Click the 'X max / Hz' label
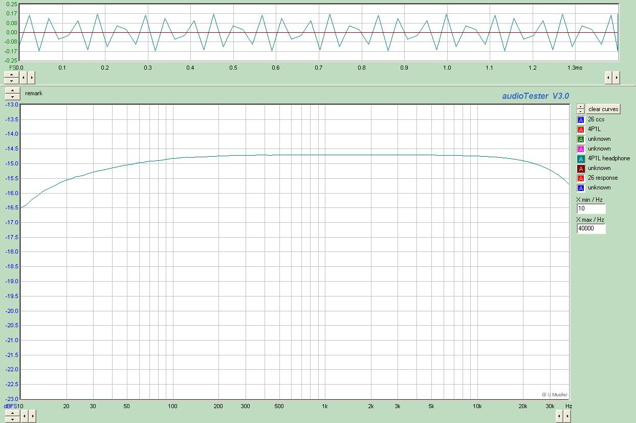Viewport: 636px width, 423px height. click(x=590, y=220)
